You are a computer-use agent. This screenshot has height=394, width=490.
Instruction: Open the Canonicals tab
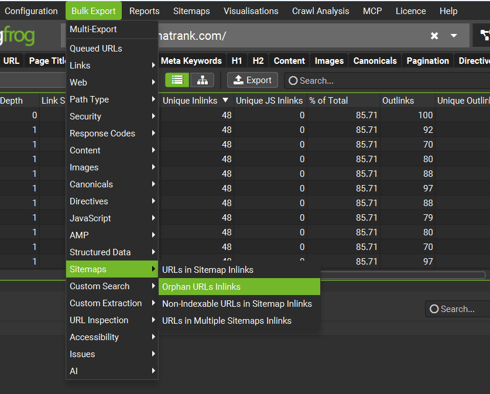pyautogui.click(x=375, y=61)
